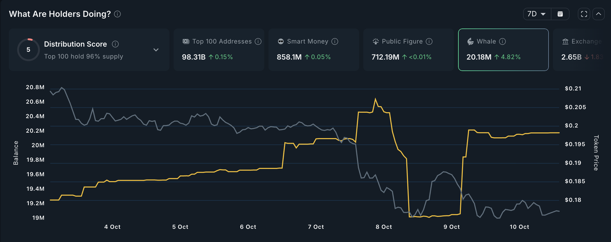Image resolution: width=611 pixels, height=242 pixels.
Task: Select the Whale holder card
Action: pyautogui.click(x=503, y=50)
